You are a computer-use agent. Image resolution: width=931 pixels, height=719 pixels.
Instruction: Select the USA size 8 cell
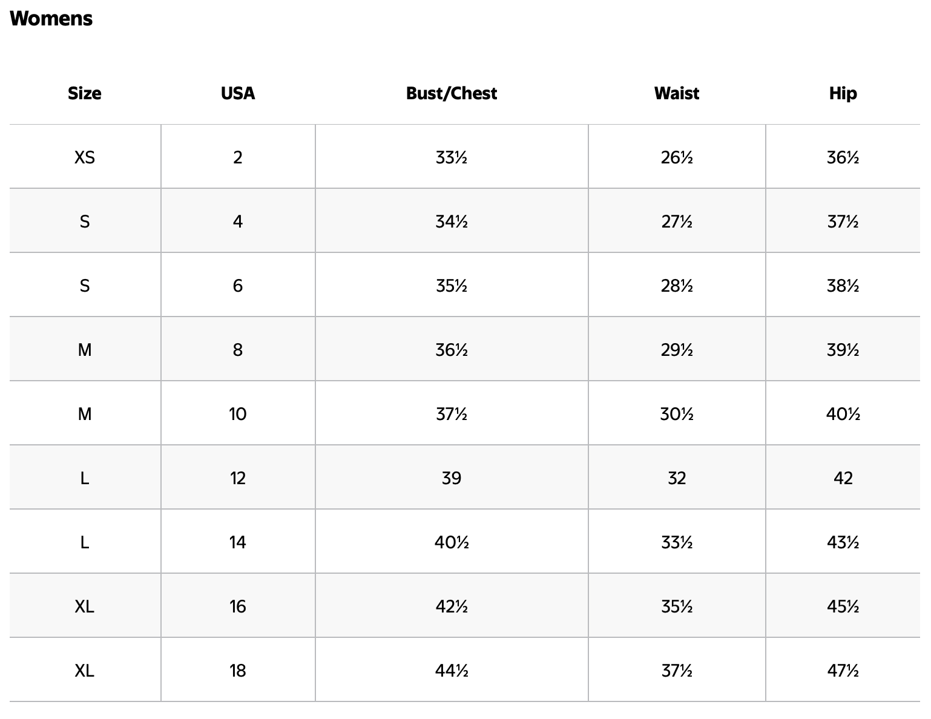238,350
